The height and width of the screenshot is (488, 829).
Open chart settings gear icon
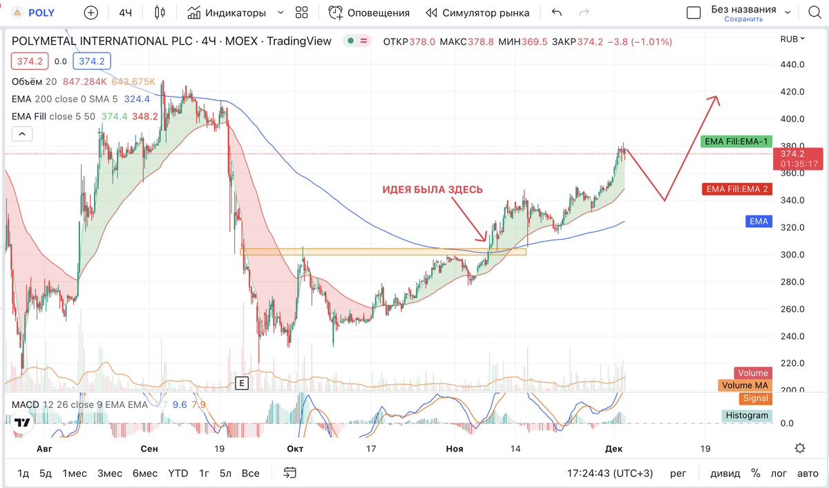(799, 448)
